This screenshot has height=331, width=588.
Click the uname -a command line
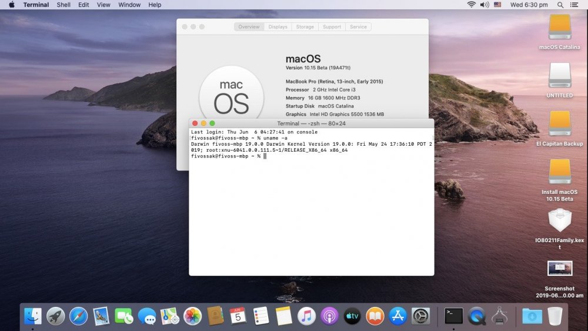(x=239, y=138)
